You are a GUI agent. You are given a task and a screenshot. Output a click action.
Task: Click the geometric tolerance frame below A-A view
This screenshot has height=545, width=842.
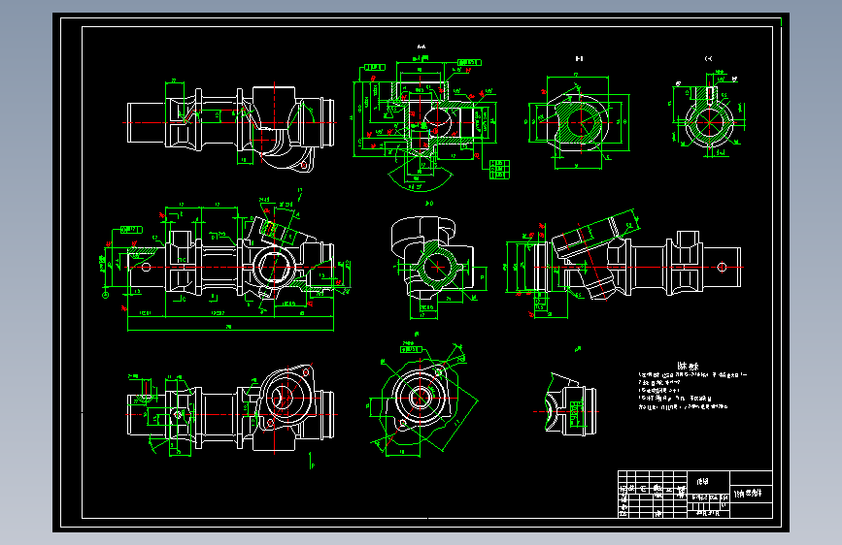click(499, 170)
